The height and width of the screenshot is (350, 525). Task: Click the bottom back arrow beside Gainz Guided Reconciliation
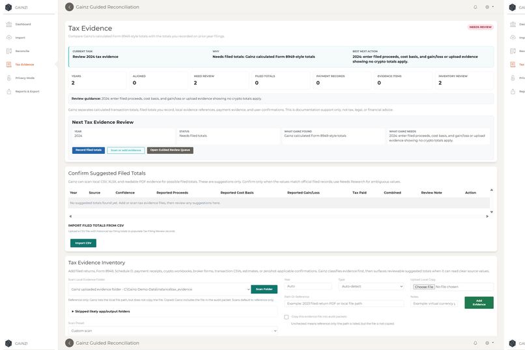[69, 343]
